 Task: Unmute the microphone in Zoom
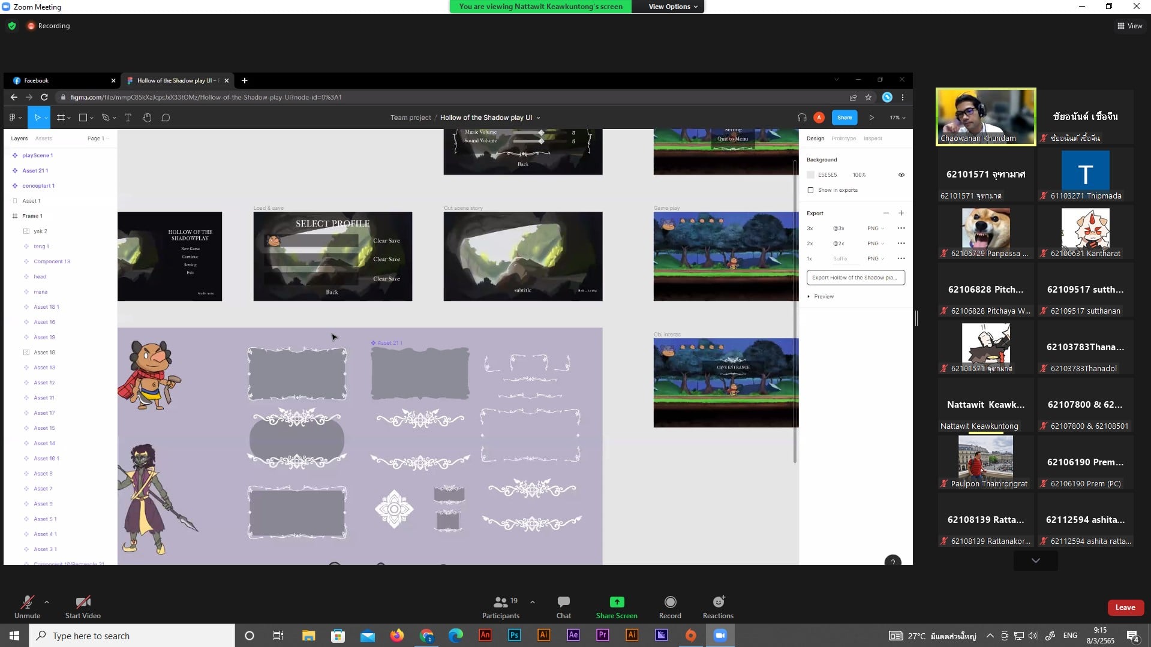tap(27, 607)
